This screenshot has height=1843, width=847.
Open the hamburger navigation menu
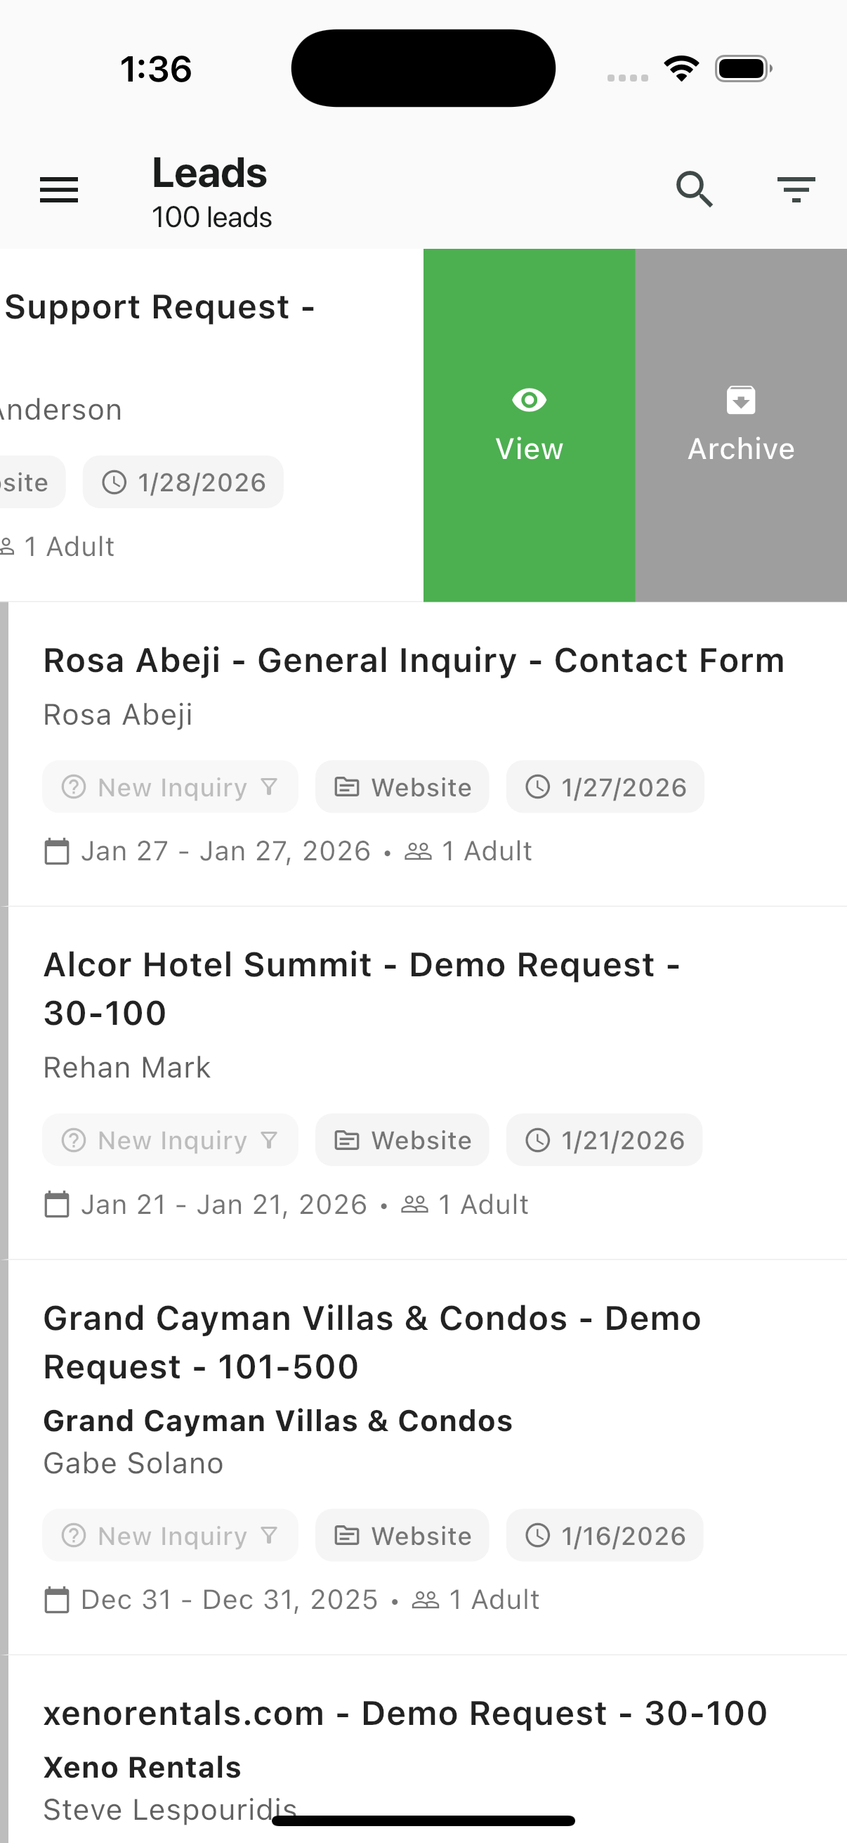(x=58, y=190)
